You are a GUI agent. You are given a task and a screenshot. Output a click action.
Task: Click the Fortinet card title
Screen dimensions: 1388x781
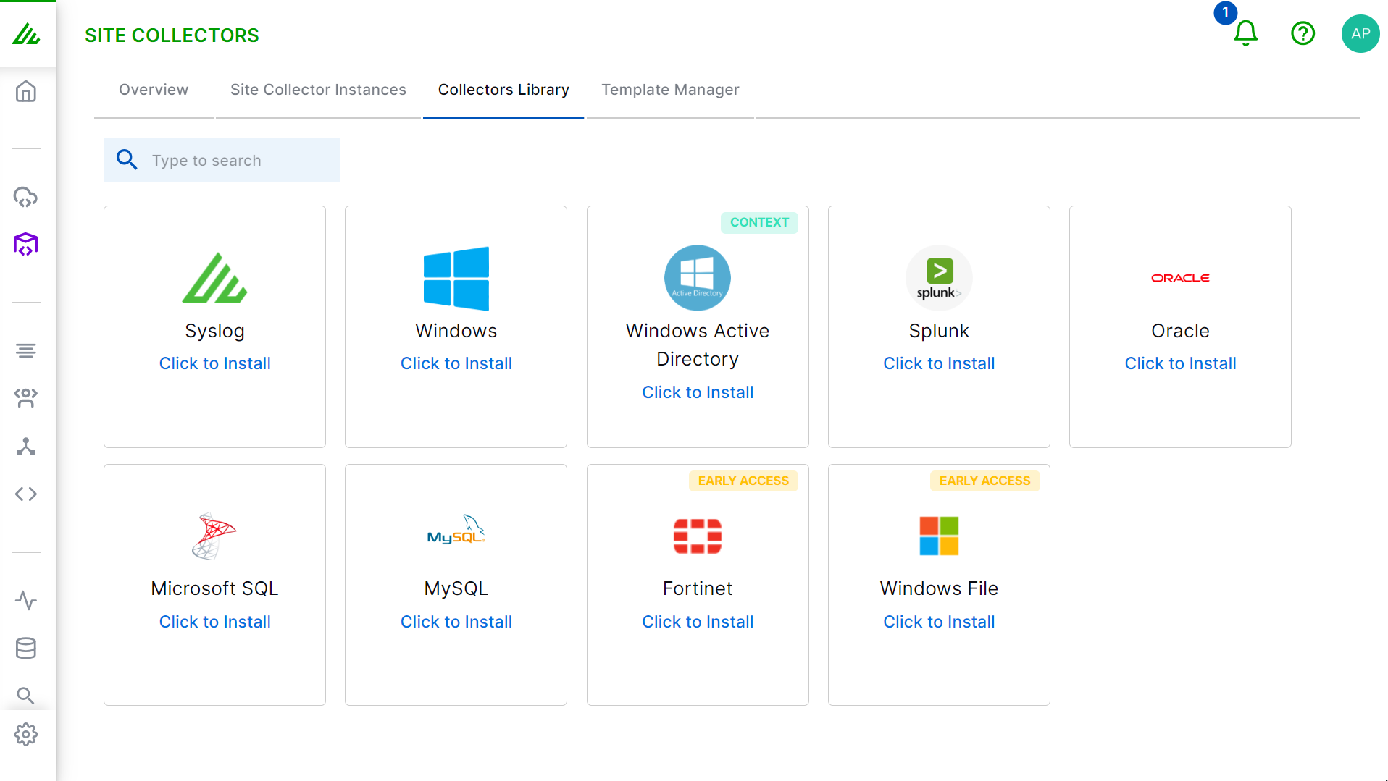[697, 588]
